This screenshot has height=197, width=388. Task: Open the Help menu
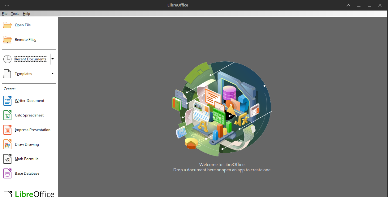point(26,14)
